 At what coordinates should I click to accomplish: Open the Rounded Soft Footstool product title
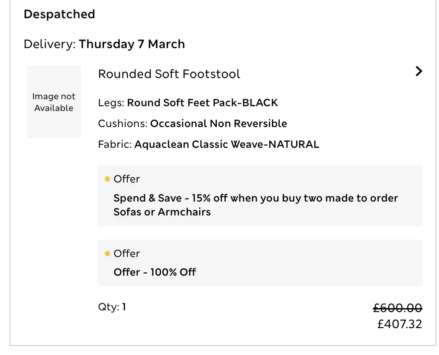[169, 74]
